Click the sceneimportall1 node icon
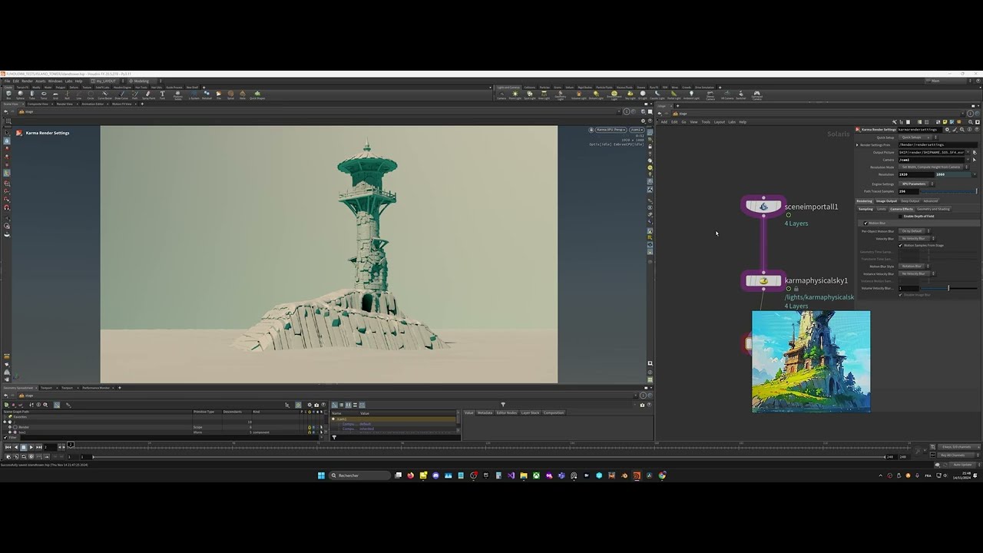 (763, 206)
